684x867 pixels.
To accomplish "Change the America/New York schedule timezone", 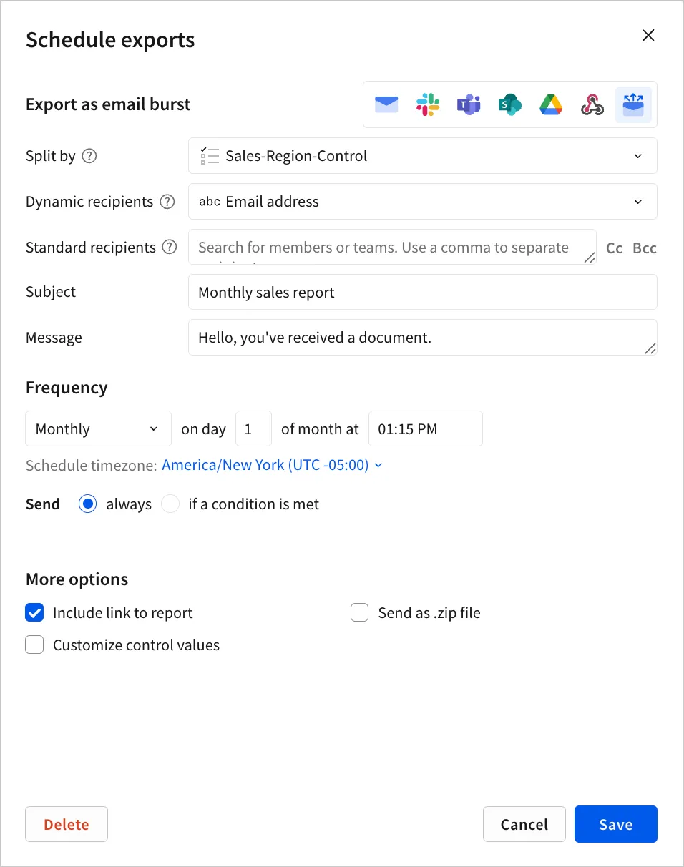I will click(x=272, y=465).
